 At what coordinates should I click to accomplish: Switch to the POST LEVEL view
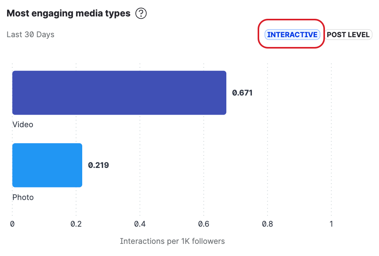[348, 35]
